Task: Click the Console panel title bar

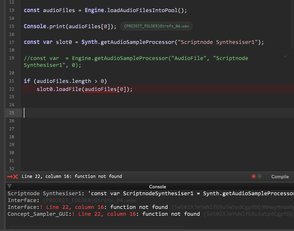Action: [157, 187]
